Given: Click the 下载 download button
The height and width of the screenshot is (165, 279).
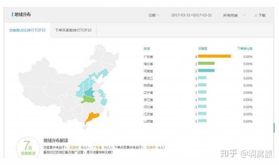Looking at the screenshot, I should 262,15.
